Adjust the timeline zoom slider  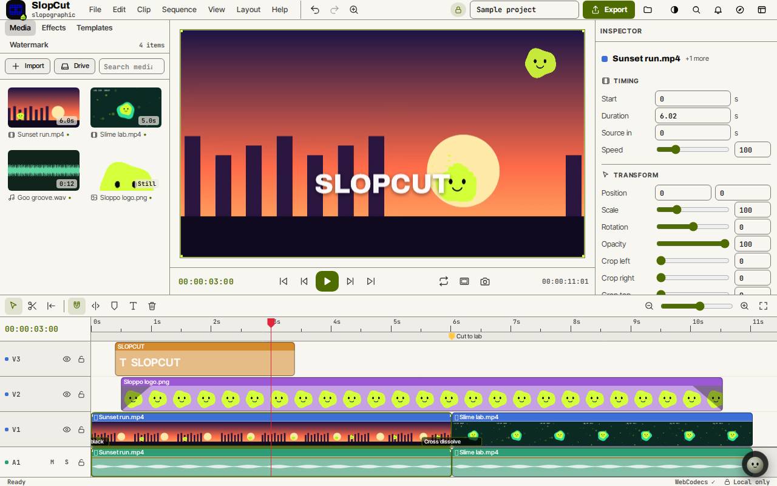[x=697, y=306]
